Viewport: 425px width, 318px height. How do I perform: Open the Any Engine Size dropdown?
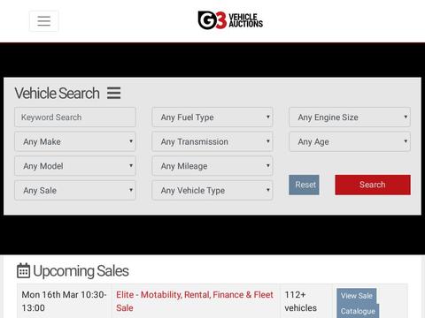350,117
